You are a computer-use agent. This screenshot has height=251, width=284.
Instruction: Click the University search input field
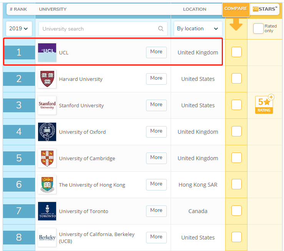click(x=103, y=29)
